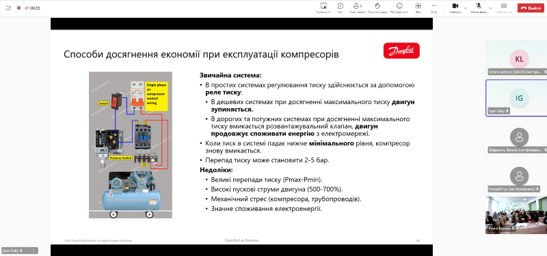Expand the camera options chevron
This screenshot has width=547, height=256.
click(466, 8)
